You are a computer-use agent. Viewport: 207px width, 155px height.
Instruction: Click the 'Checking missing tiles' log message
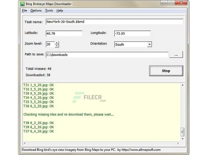pos(68,114)
